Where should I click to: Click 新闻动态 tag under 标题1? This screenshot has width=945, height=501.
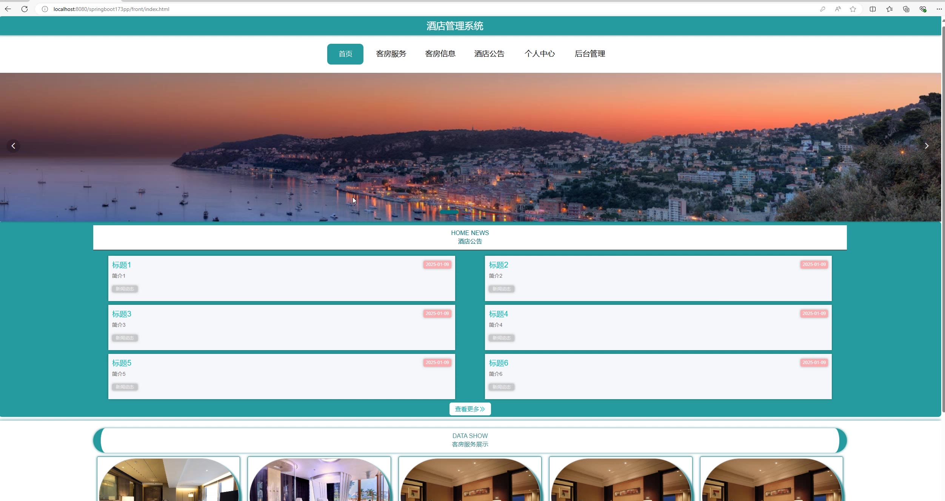(x=125, y=289)
